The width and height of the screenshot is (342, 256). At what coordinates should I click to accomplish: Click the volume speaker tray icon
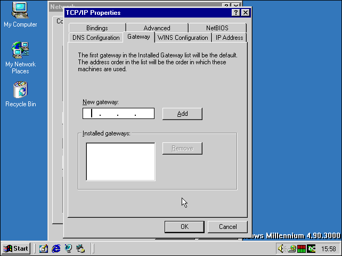(281, 249)
